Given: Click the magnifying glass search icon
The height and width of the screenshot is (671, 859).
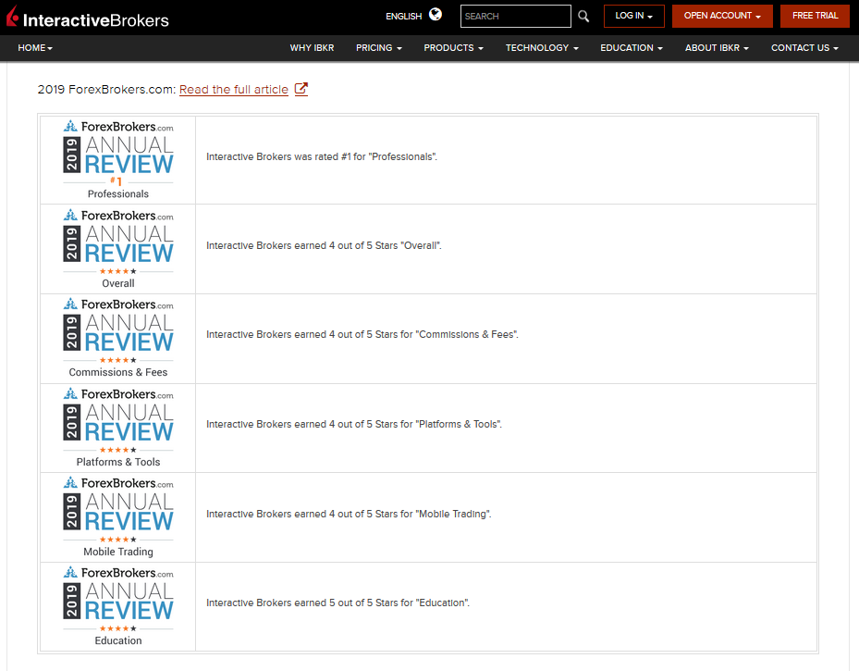Looking at the screenshot, I should tap(583, 16).
